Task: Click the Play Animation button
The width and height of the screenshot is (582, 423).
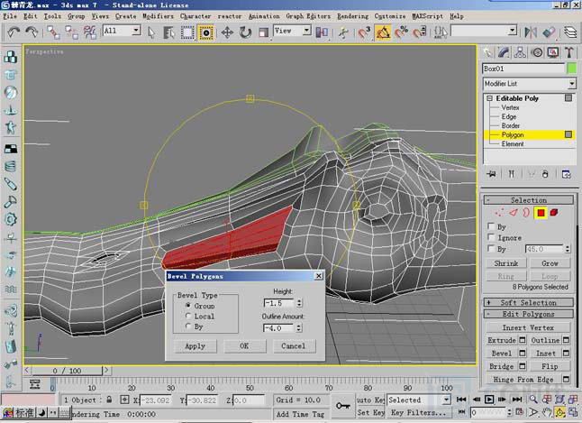Action: 489,400
